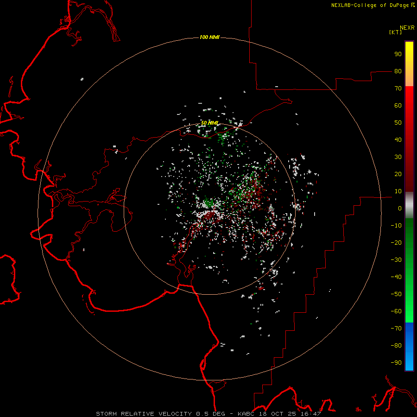The image size is (417, 417).
Task: Click the -30 value on the velocity scale
Action: tap(396, 260)
